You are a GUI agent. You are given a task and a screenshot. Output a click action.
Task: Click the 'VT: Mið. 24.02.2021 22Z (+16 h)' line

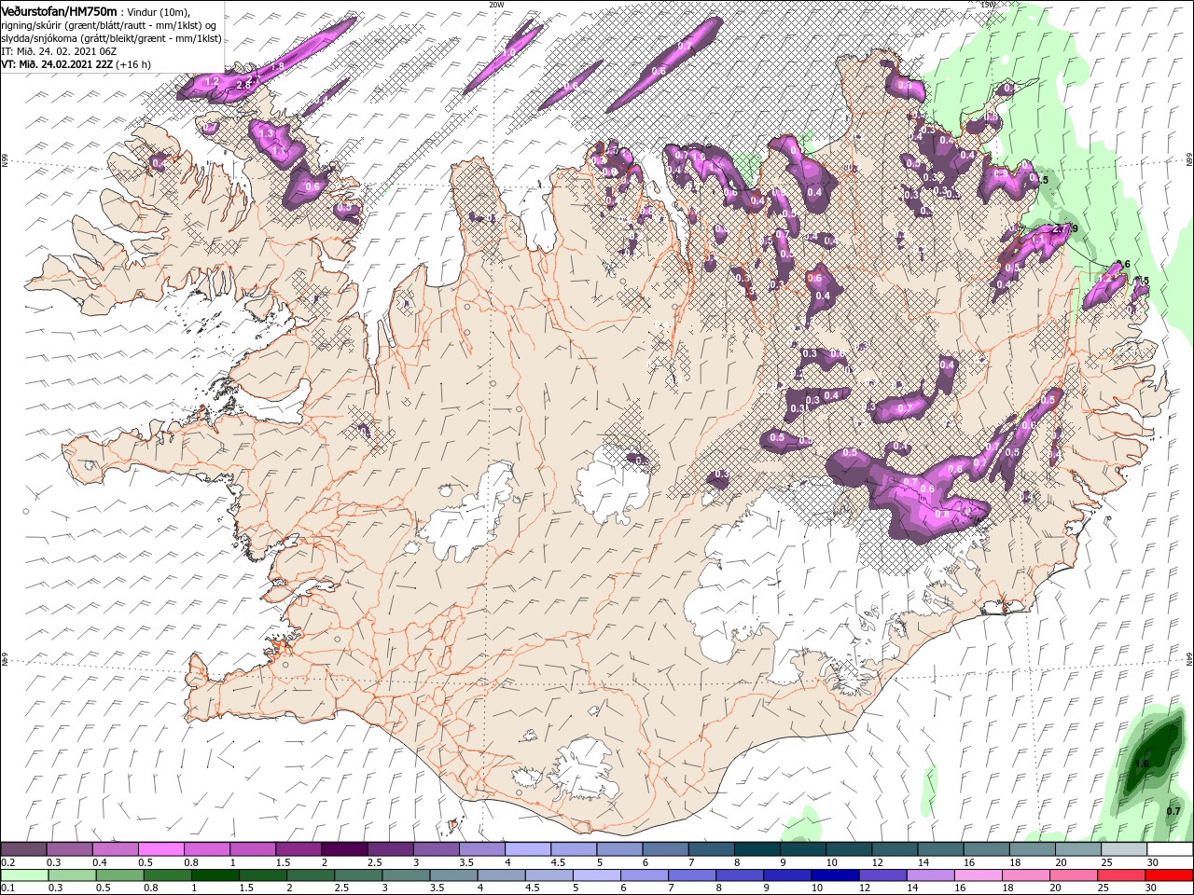tap(76, 64)
